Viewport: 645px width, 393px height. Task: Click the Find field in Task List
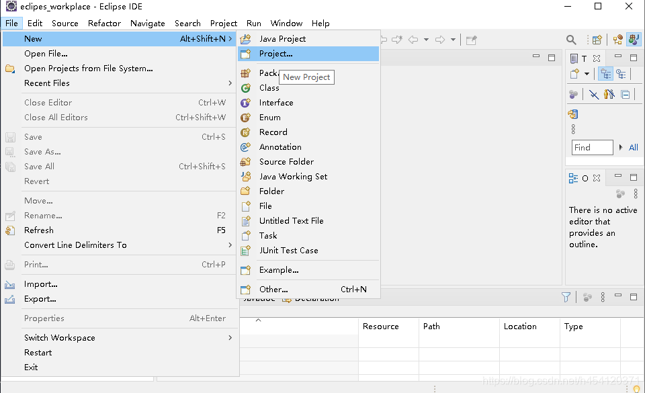[x=593, y=148]
